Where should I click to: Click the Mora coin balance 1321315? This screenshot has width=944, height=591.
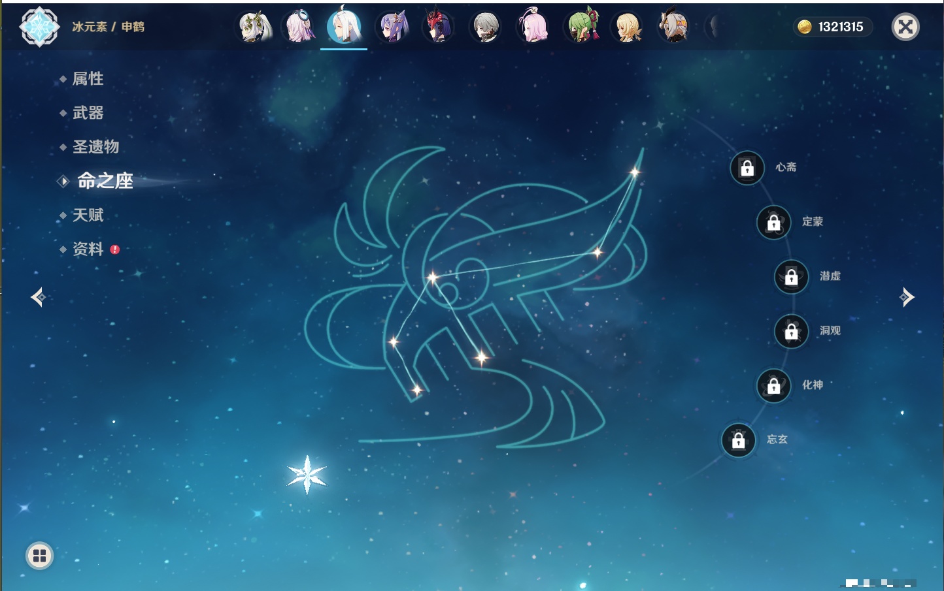click(x=833, y=27)
